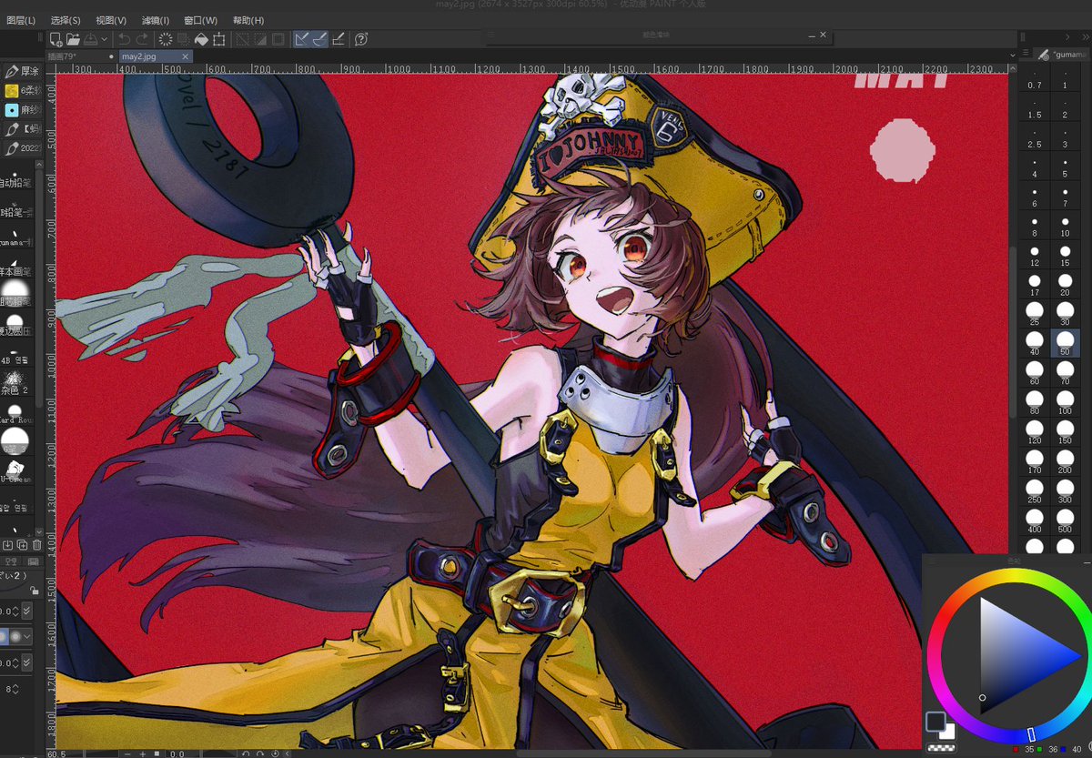Click the Show selection border icon
Image resolution: width=1092 pixels, height=758 pixels.
278,39
